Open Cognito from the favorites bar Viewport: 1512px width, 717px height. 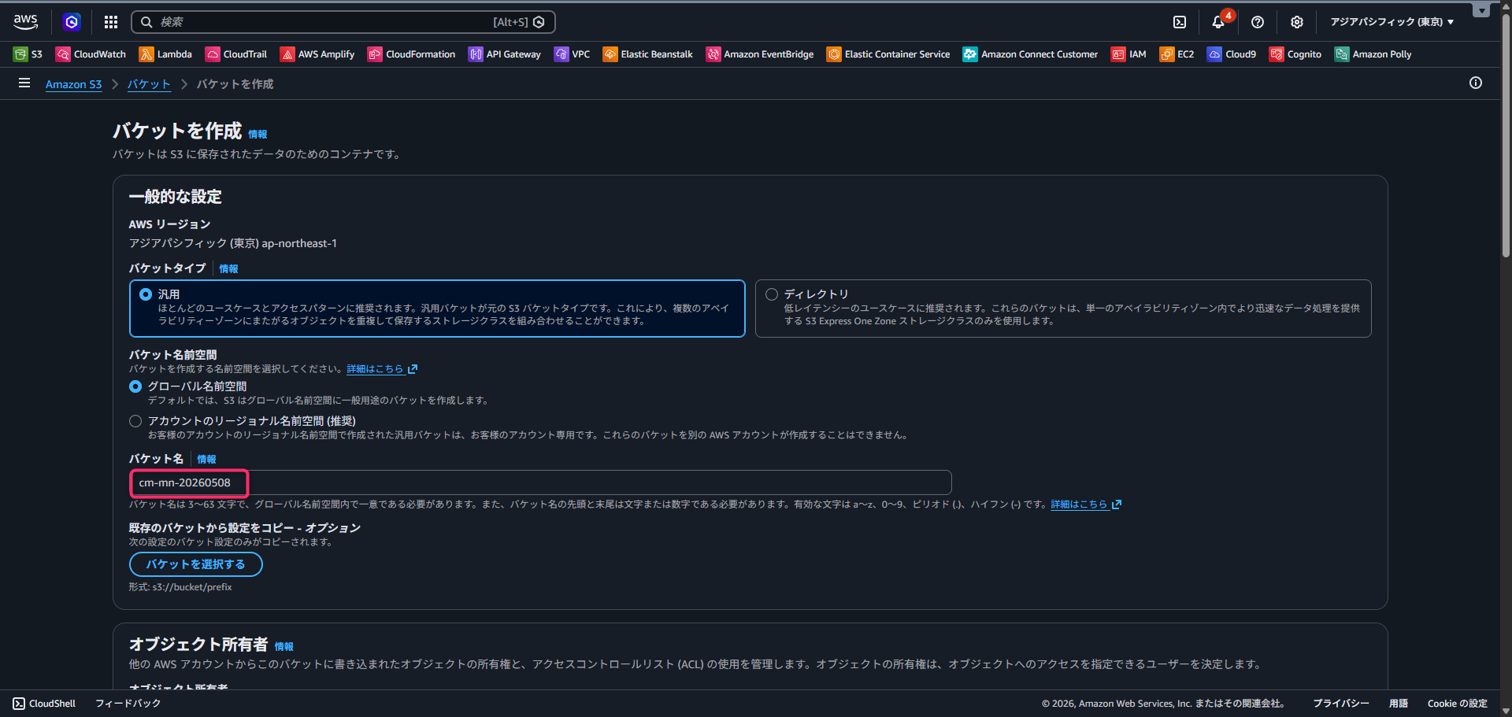1295,54
